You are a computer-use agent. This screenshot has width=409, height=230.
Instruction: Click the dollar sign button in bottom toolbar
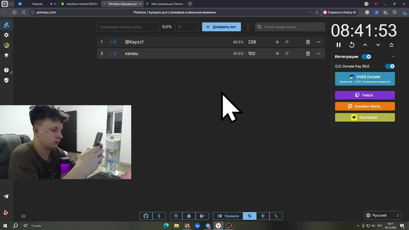(x=159, y=216)
